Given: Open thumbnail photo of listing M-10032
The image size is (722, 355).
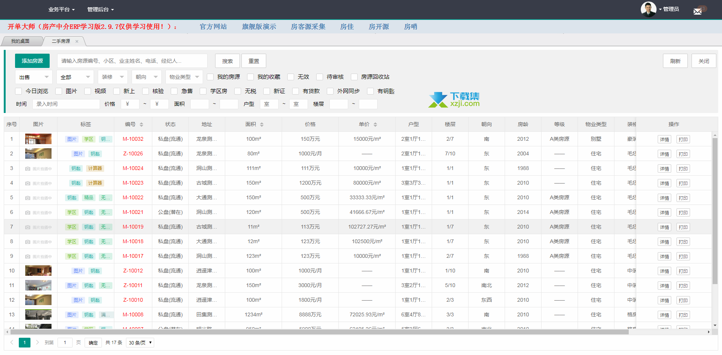Looking at the screenshot, I should (x=38, y=139).
